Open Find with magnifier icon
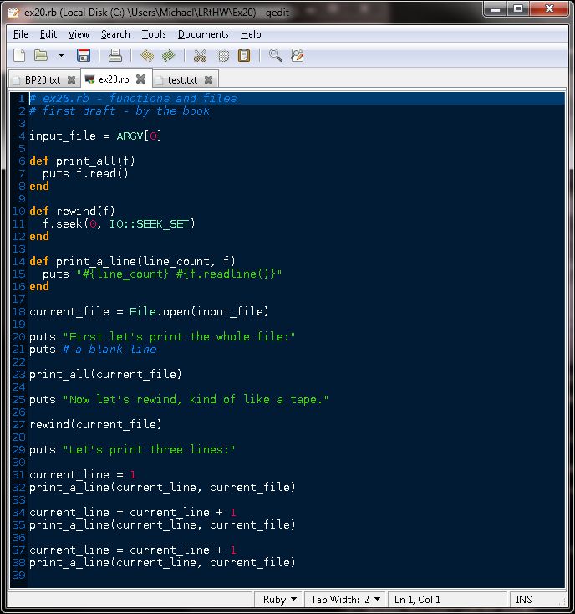The width and height of the screenshot is (575, 614). [x=275, y=55]
